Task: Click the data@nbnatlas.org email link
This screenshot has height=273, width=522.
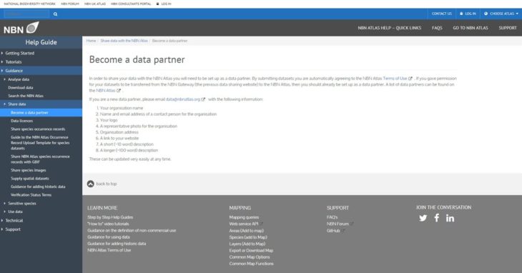Action: (x=183, y=99)
